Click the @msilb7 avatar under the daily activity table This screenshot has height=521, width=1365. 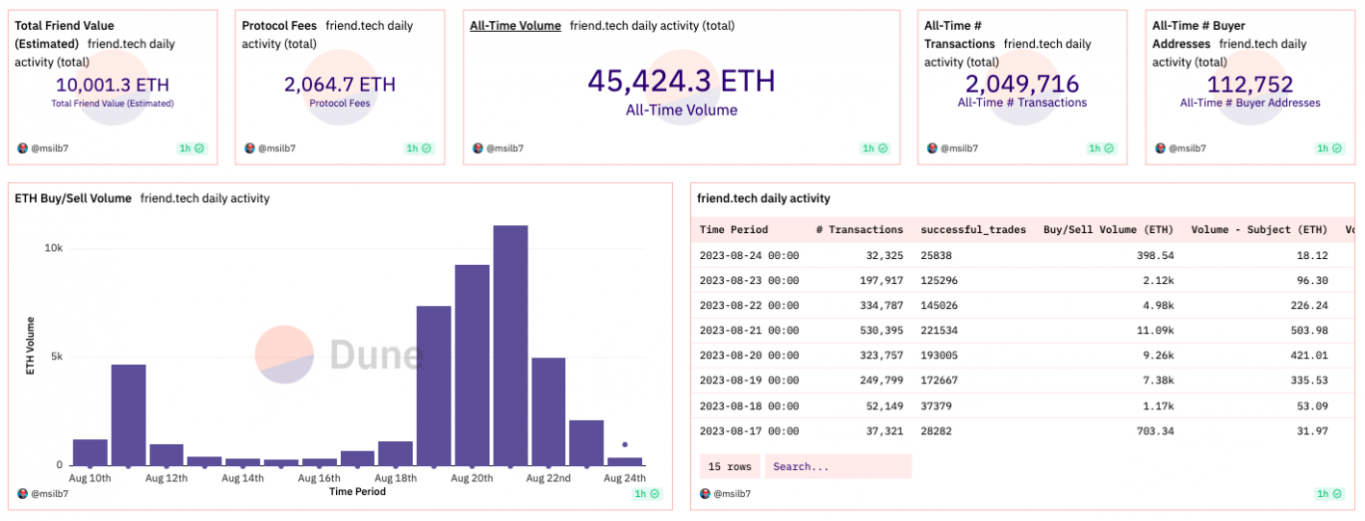point(705,494)
